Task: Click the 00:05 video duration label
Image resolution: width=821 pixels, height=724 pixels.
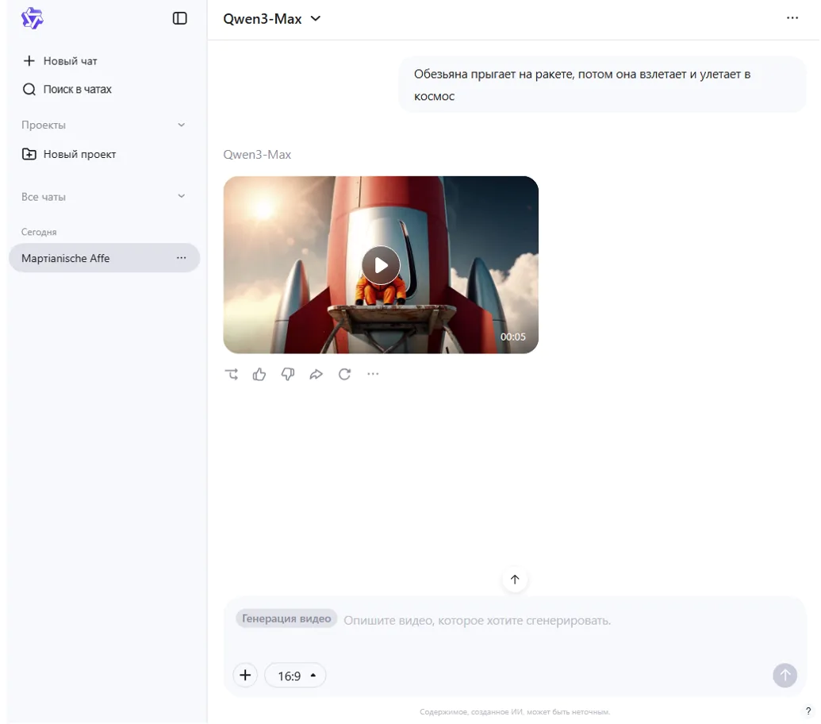Action: pos(512,337)
